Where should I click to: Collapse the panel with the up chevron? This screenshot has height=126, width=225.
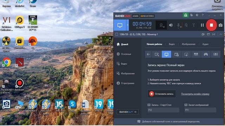[x=220, y=34]
